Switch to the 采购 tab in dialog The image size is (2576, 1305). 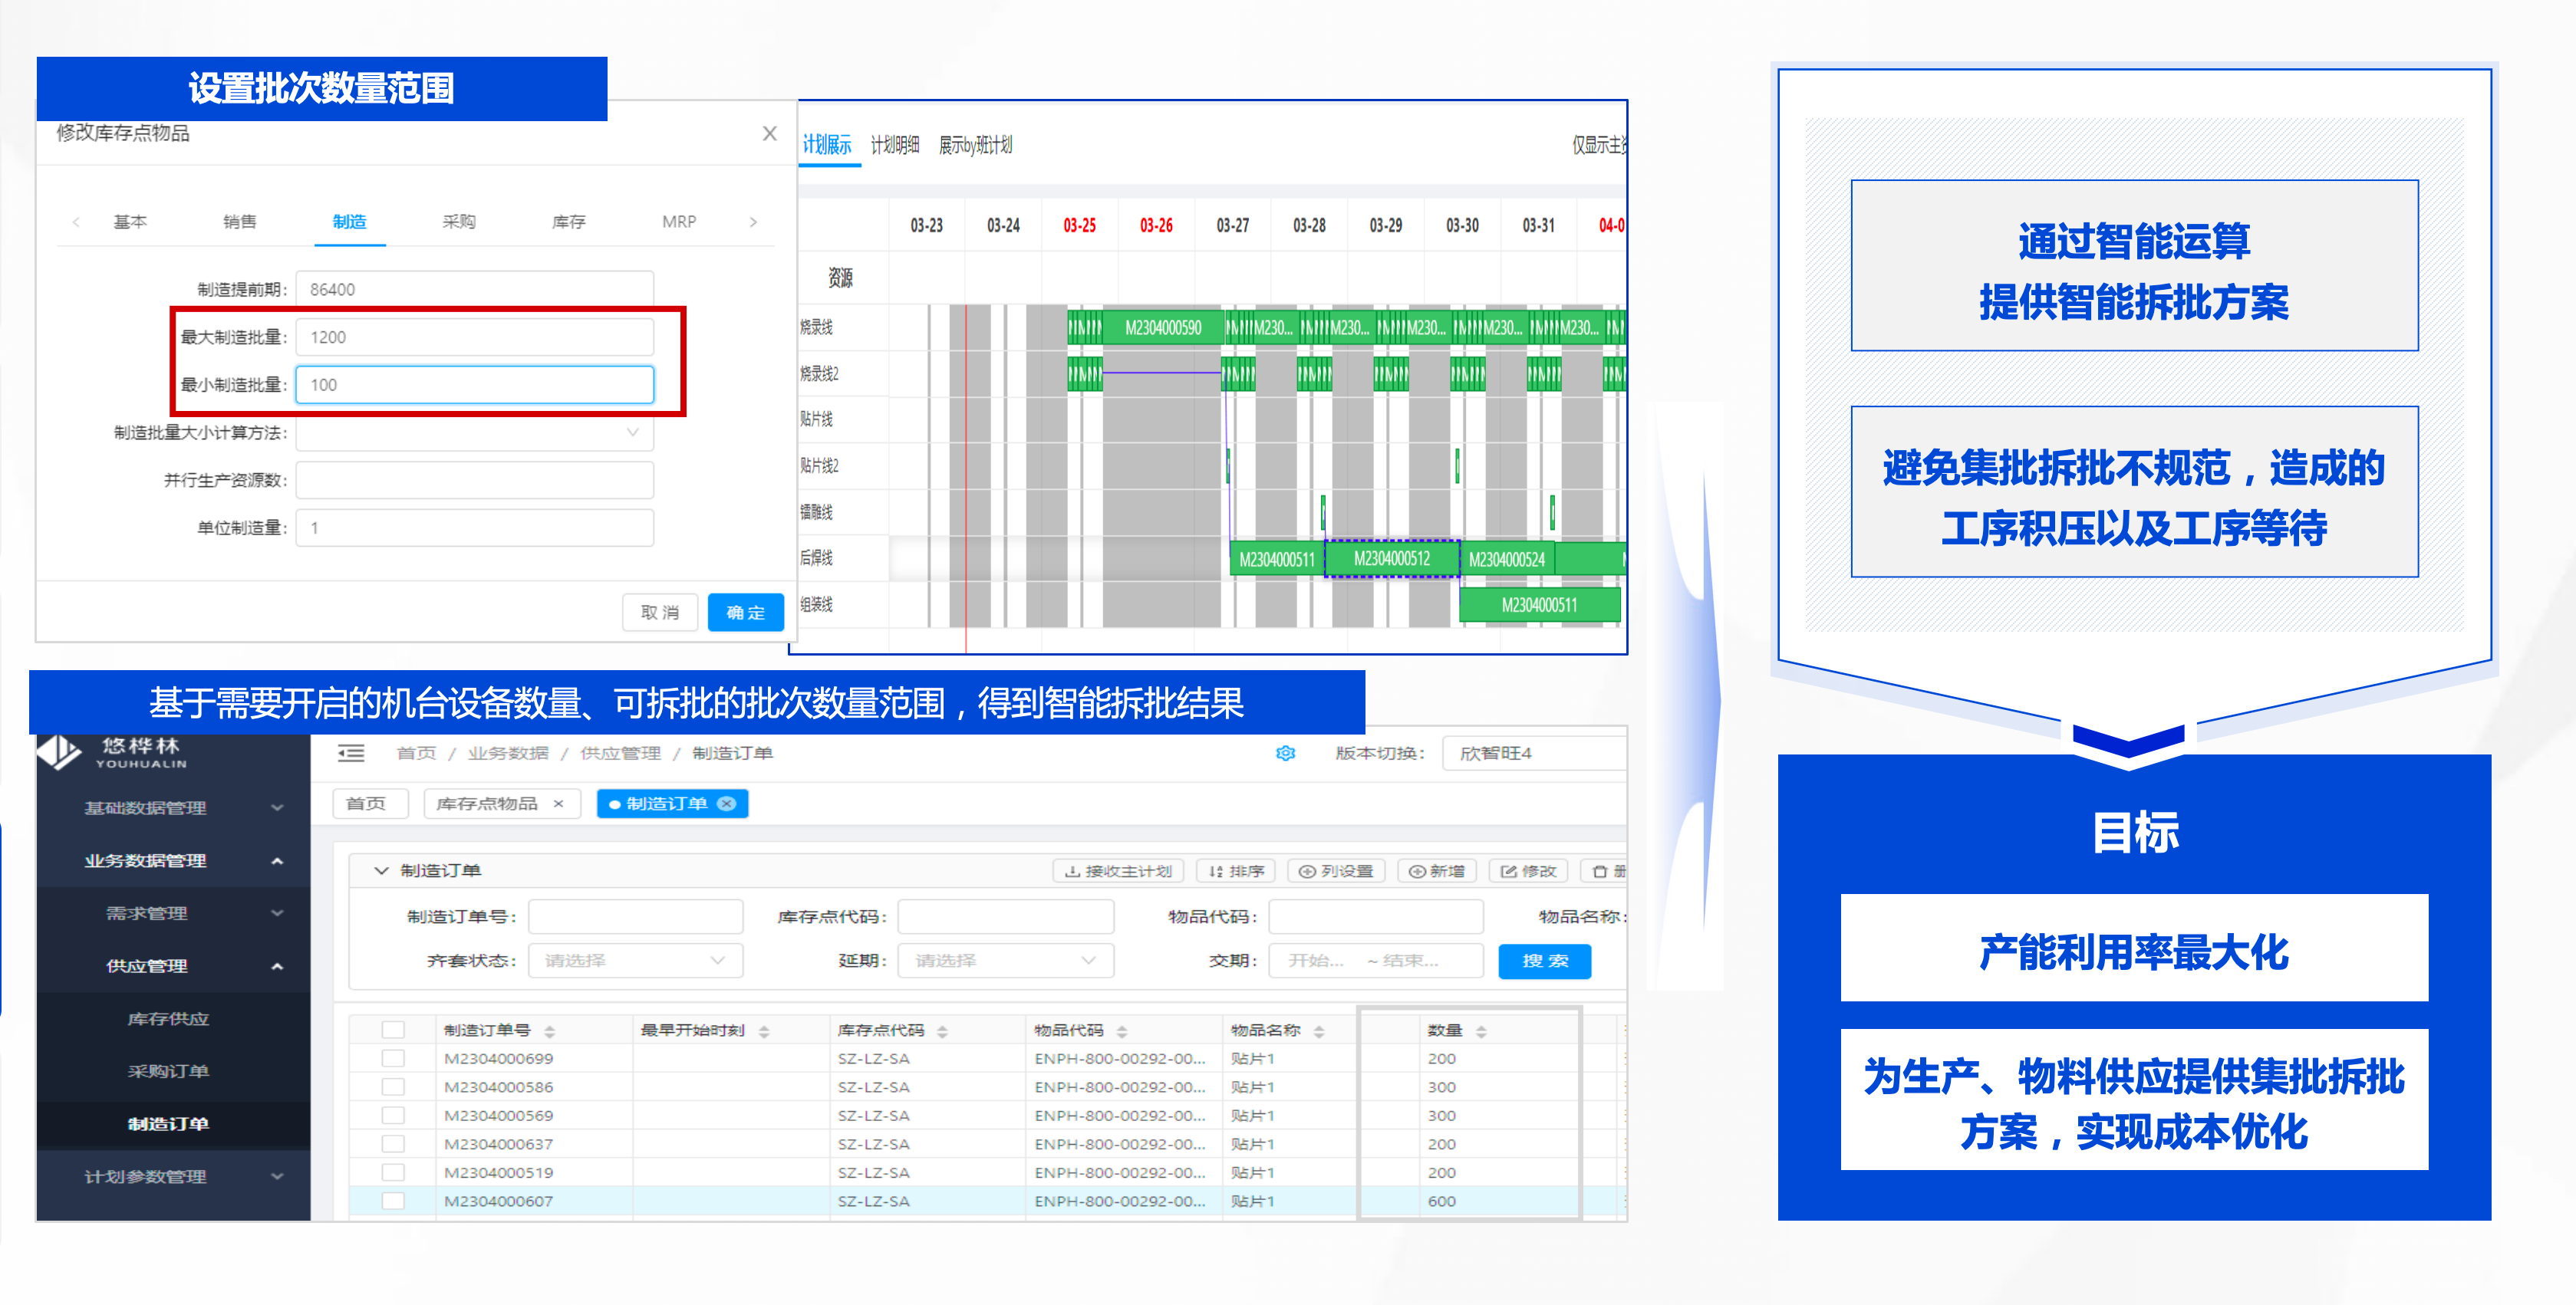point(459,222)
